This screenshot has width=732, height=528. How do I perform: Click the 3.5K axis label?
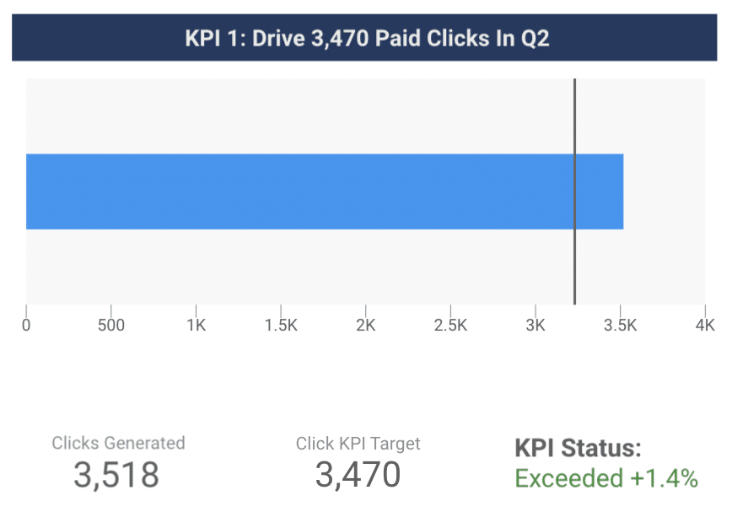coord(620,326)
